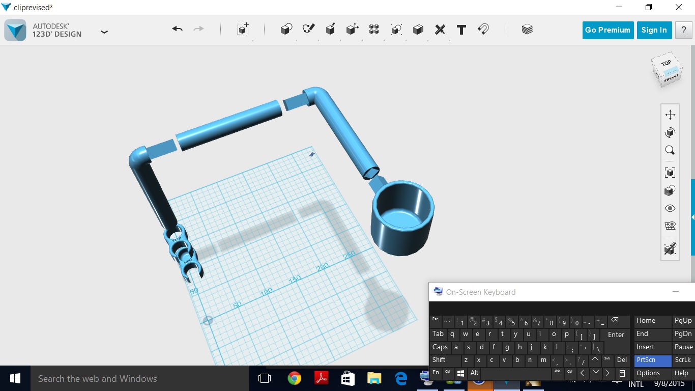The height and width of the screenshot is (391, 695).
Task: Select the Orbit navigation tool
Action: (x=670, y=132)
